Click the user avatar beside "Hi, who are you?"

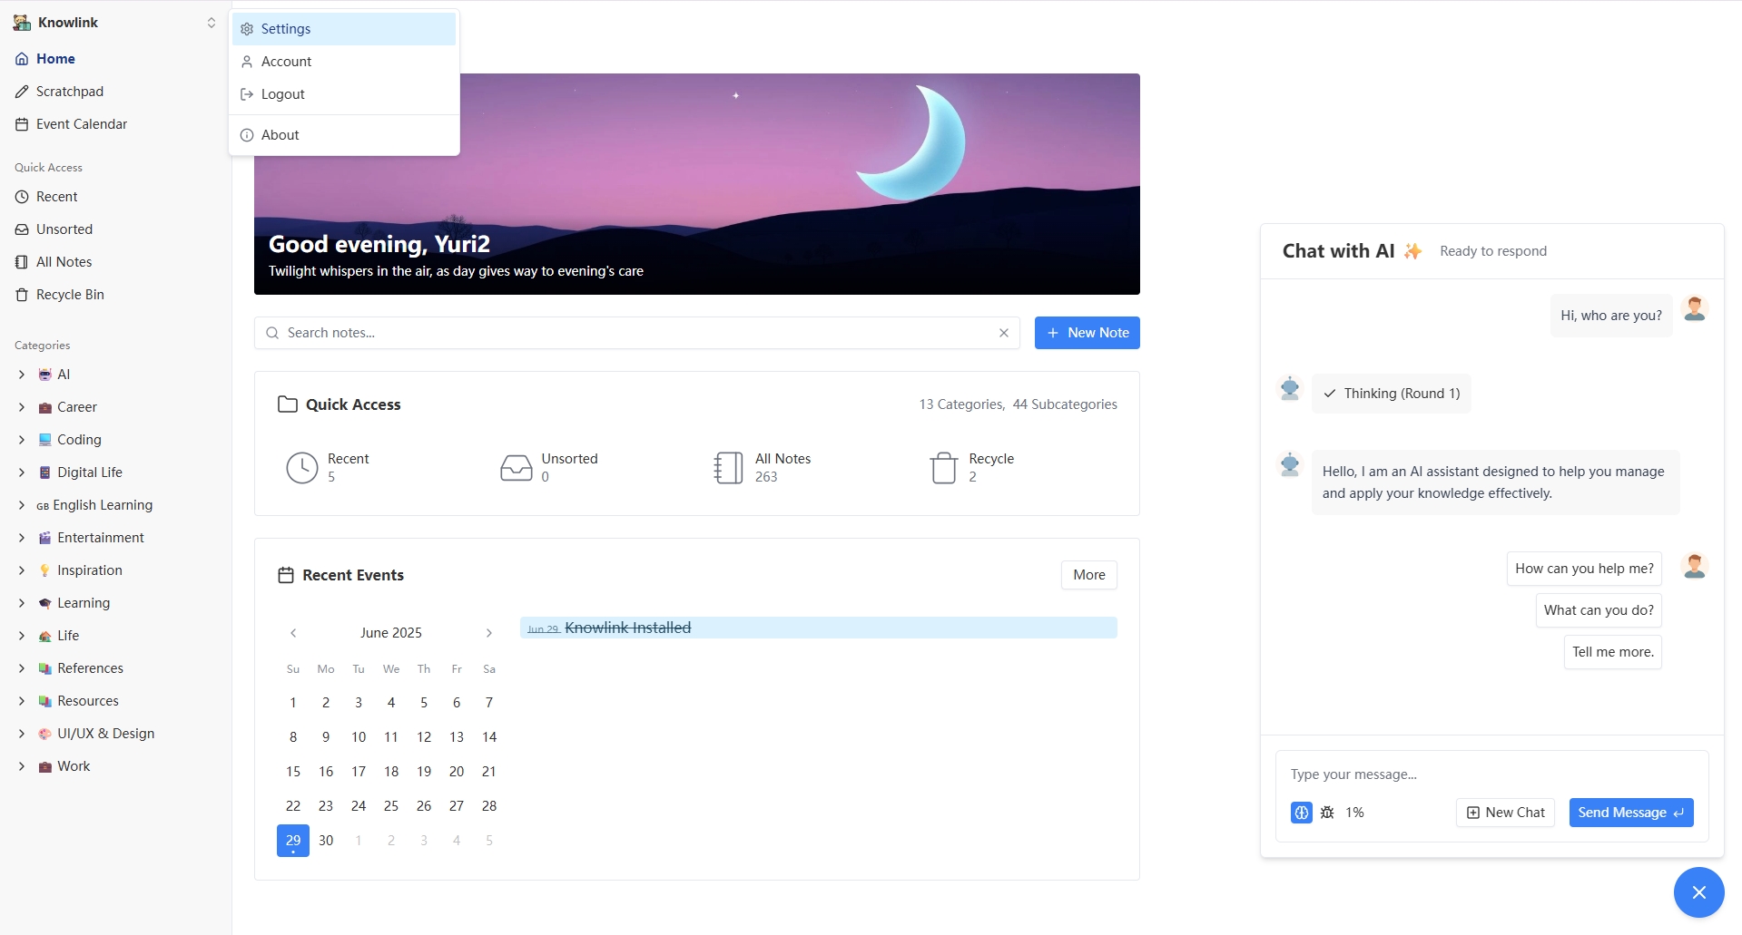click(x=1694, y=309)
